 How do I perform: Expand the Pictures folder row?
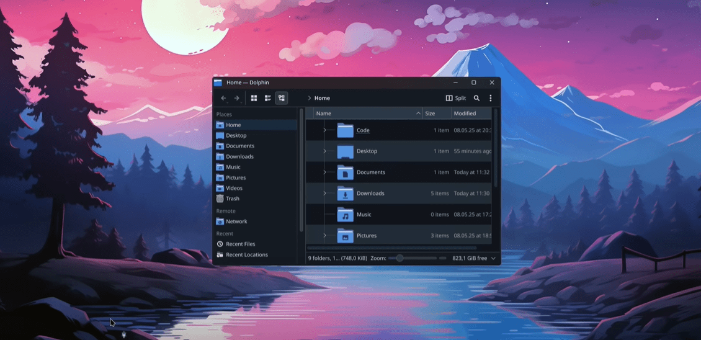(324, 236)
